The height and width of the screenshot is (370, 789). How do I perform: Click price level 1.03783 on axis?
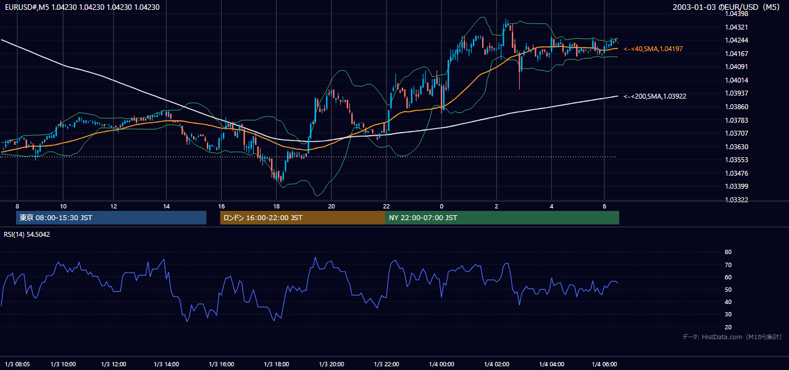736,120
